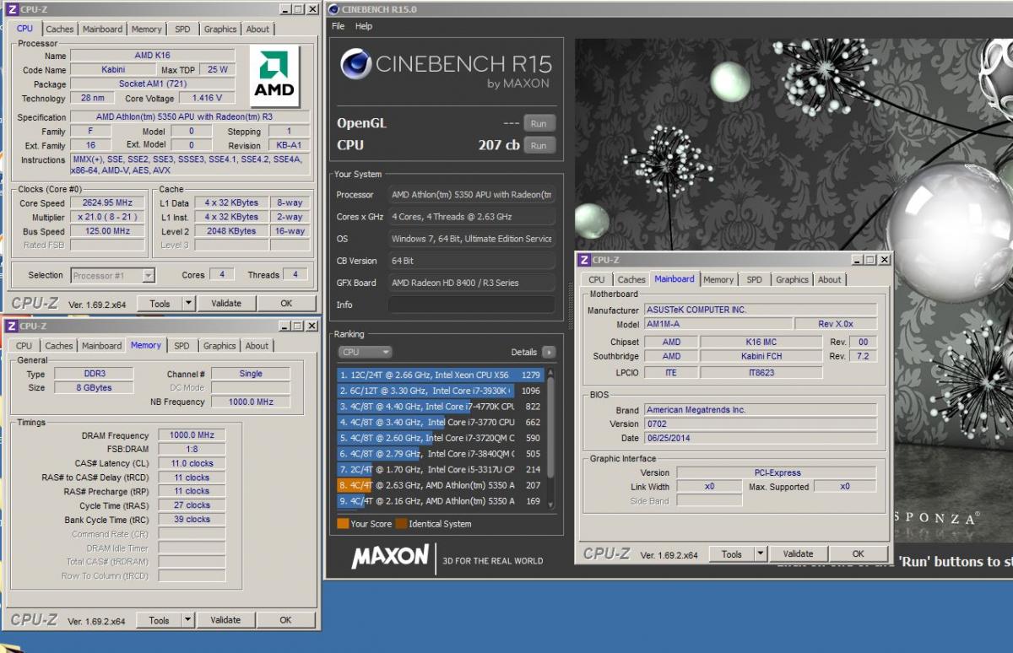Select ranking row 3 Core i7-4770K

441,407
